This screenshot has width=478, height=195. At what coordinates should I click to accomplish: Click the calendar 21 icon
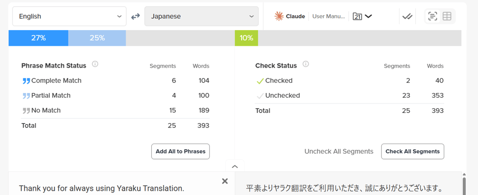pos(357,16)
